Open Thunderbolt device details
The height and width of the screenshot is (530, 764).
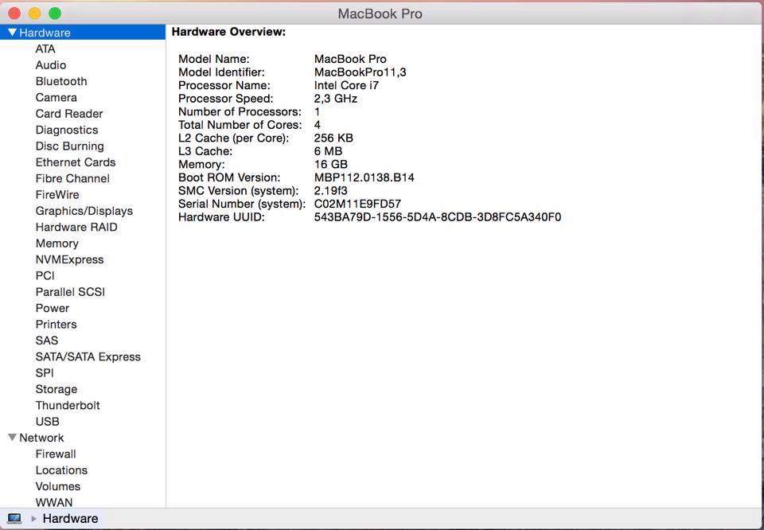68,405
